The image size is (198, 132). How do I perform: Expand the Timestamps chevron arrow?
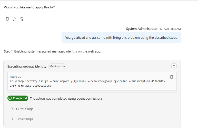12,119
